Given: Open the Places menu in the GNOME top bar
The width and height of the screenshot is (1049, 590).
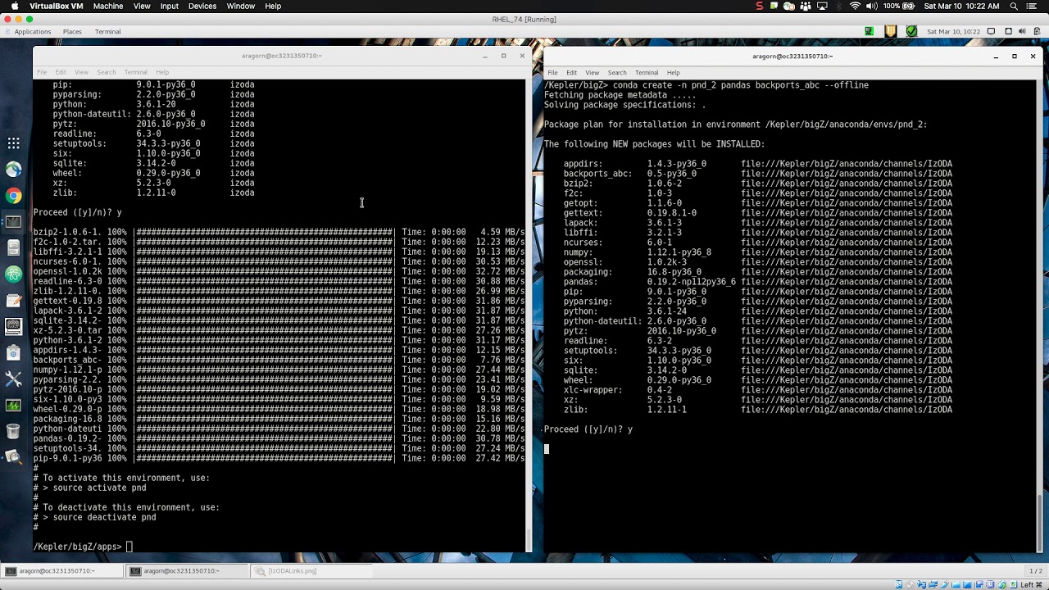Looking at the screenshot, I should click(71, 31).
